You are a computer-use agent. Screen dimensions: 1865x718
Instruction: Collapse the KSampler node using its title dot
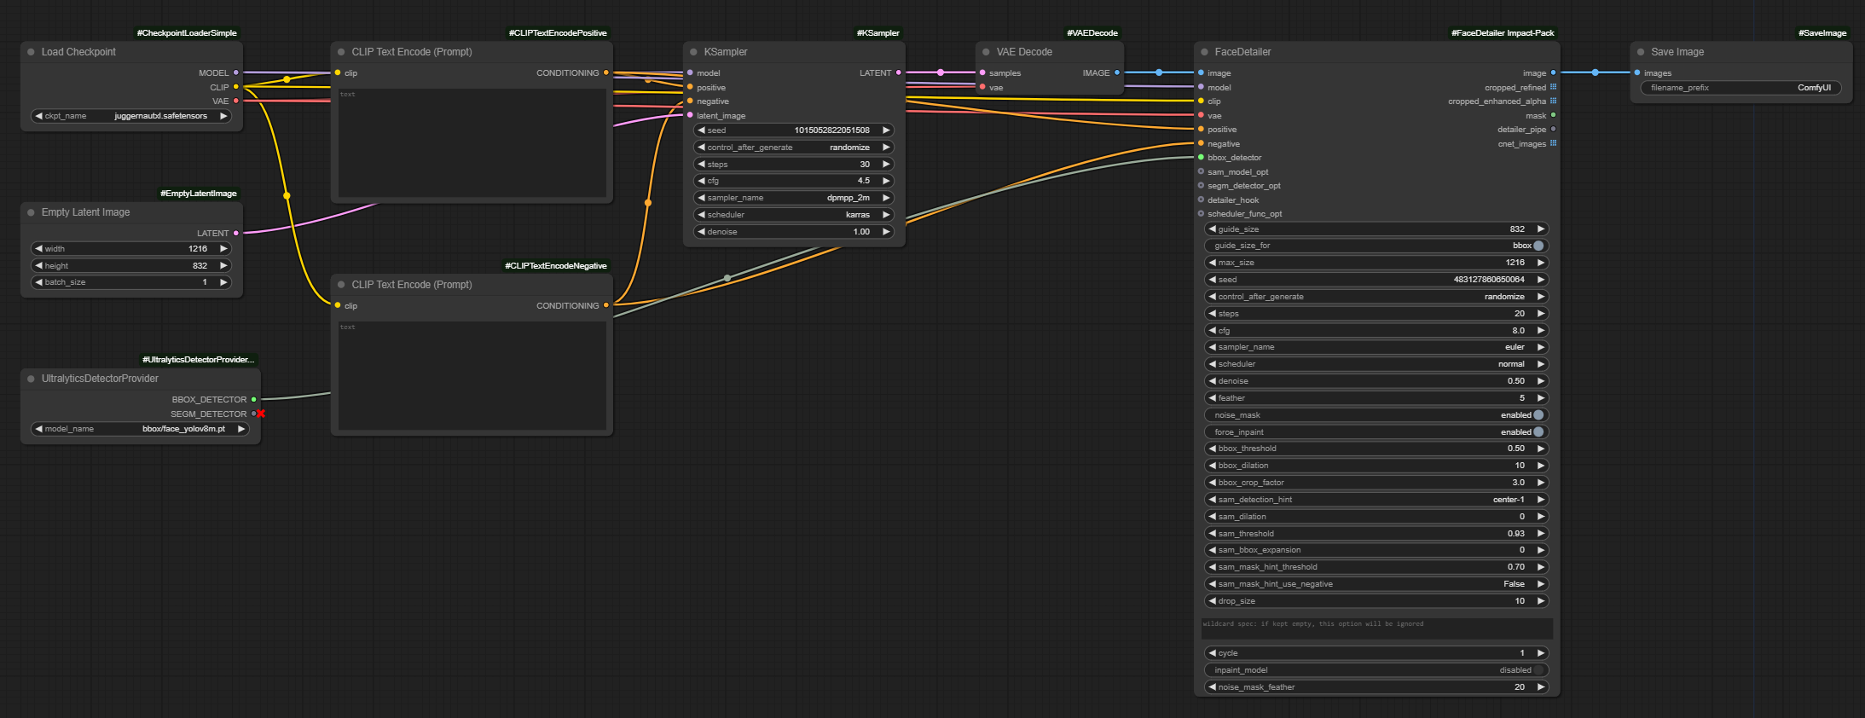coord(694,52)
